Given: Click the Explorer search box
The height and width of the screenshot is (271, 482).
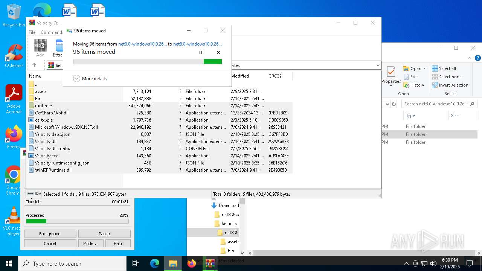Looking at the screenshot, I should pos(439,104).
